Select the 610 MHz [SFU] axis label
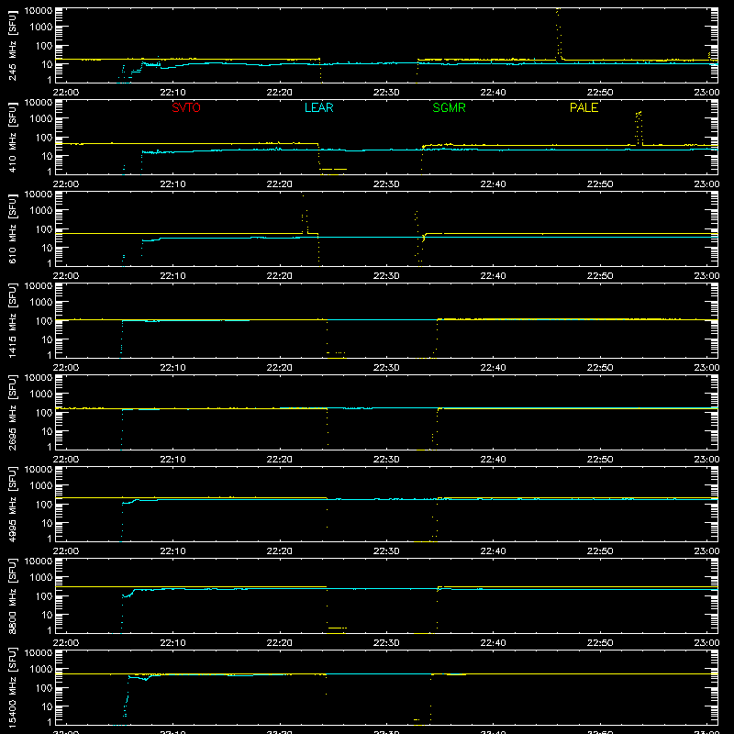This screenshot has height=734, width=734. click(x=12, y=228)
